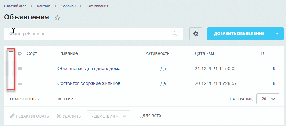Open announcement ID 8 link
Image resolution: width=286 pixels, height=126 pixels.
click(274, 84)
